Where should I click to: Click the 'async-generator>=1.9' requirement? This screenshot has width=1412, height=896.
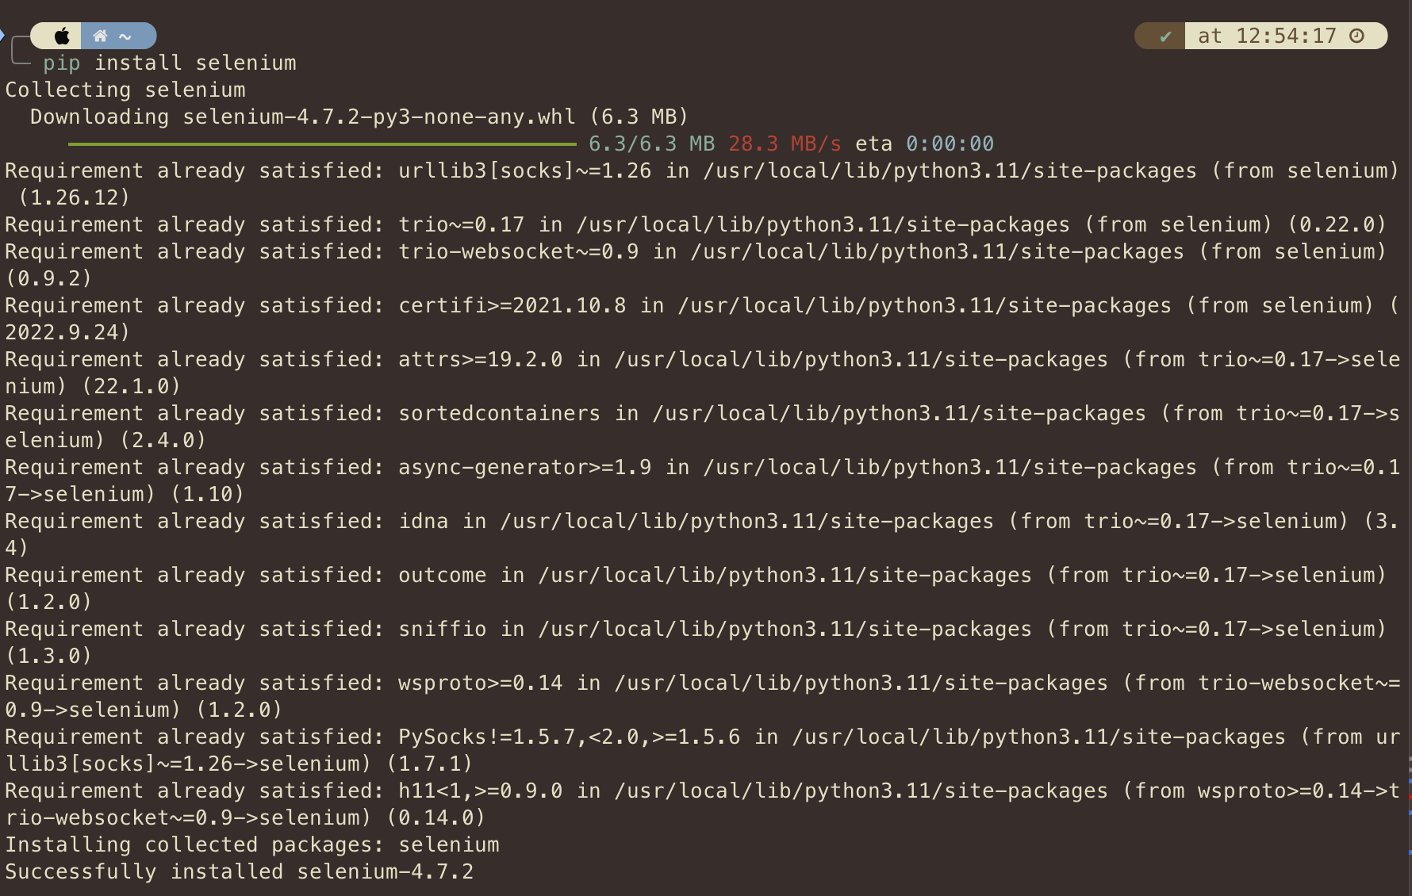click(524, 467)
